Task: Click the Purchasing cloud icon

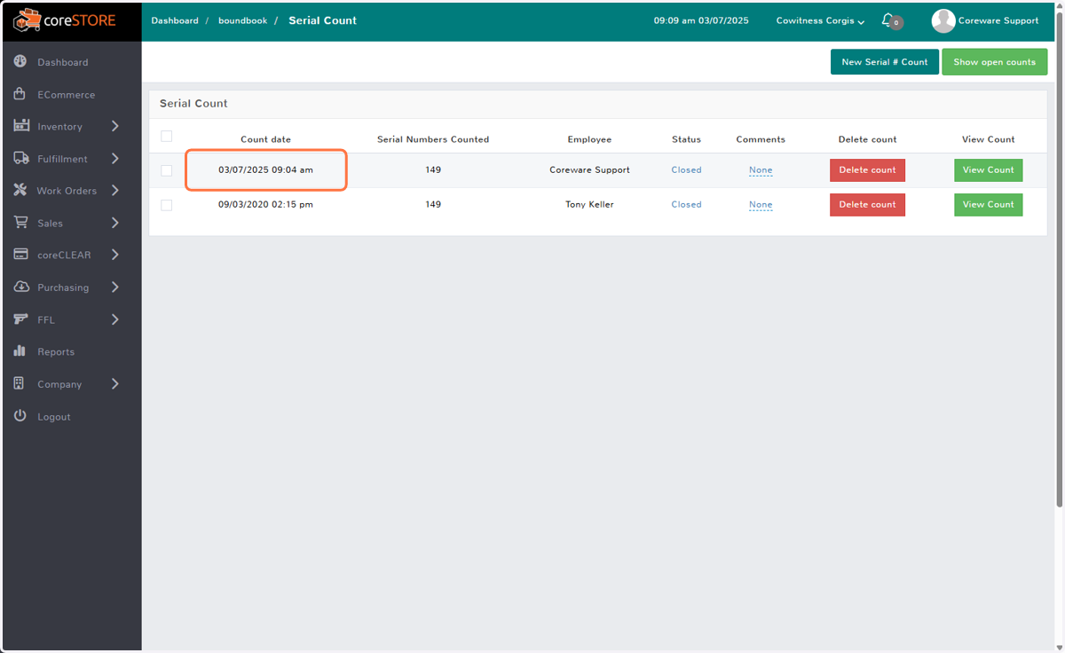Action: [21, 287]
